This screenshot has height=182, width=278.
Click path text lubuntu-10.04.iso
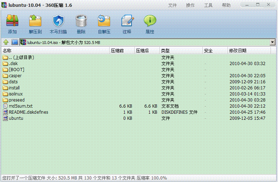43,43
